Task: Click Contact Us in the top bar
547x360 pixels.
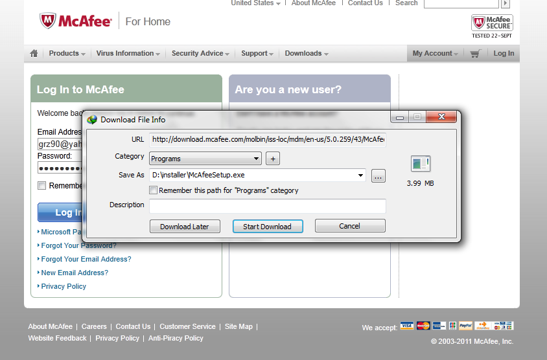Action: [x=366, y=3]
